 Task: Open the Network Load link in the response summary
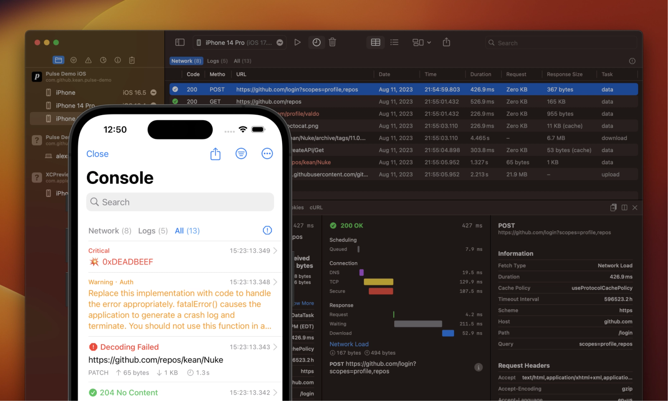coord(349,344)
